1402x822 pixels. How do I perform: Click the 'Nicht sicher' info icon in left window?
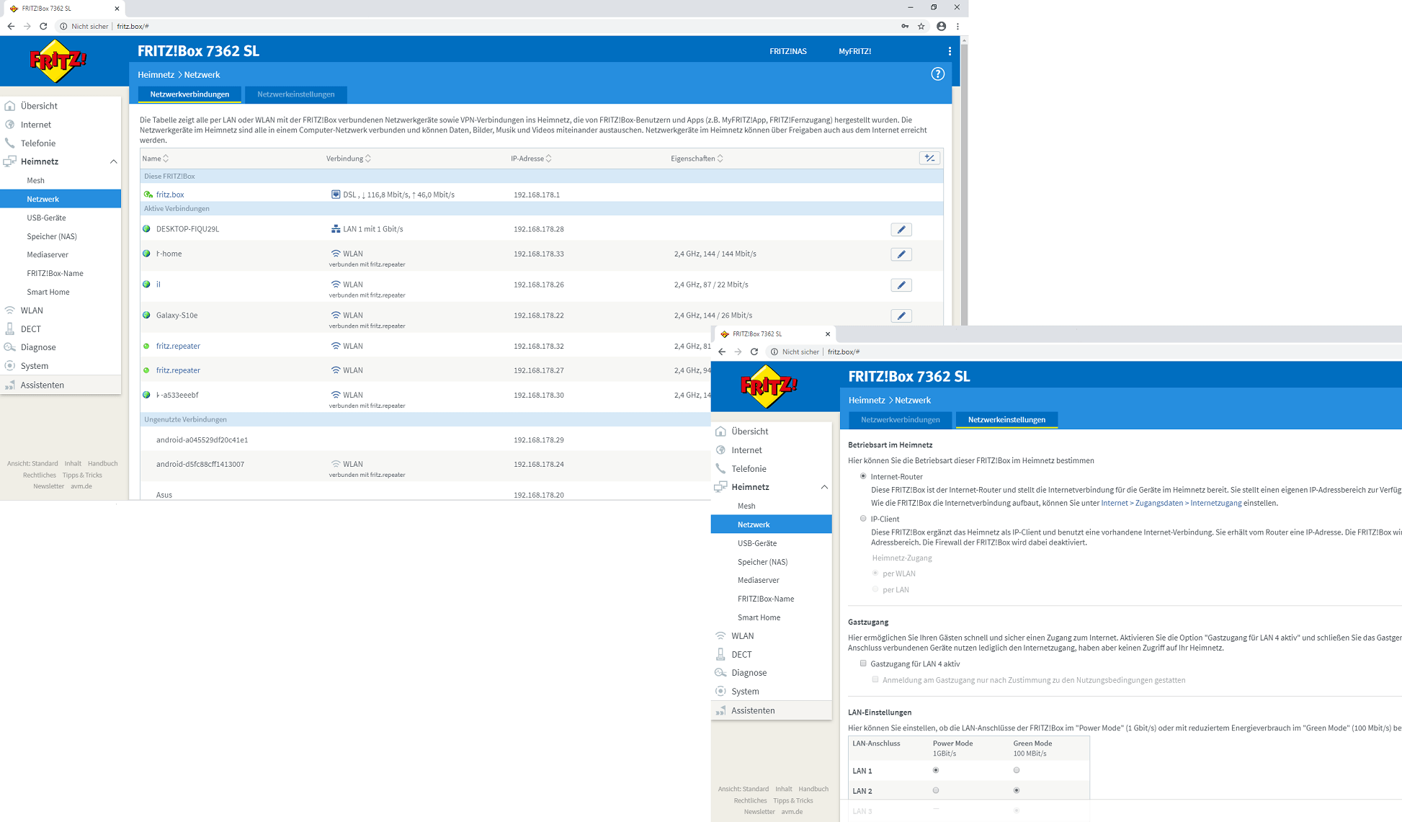pos(63,26)
